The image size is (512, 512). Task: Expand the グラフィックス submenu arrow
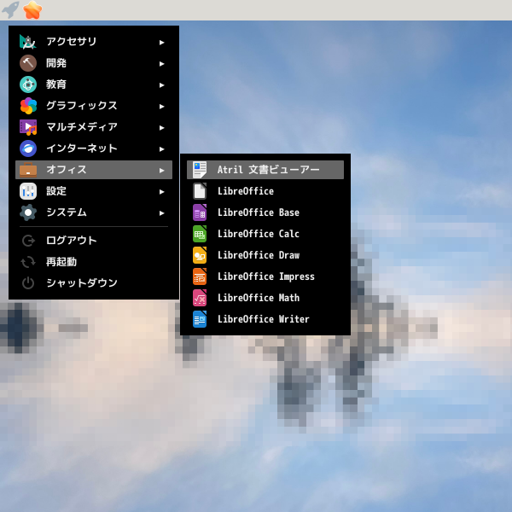click(161, 106)
